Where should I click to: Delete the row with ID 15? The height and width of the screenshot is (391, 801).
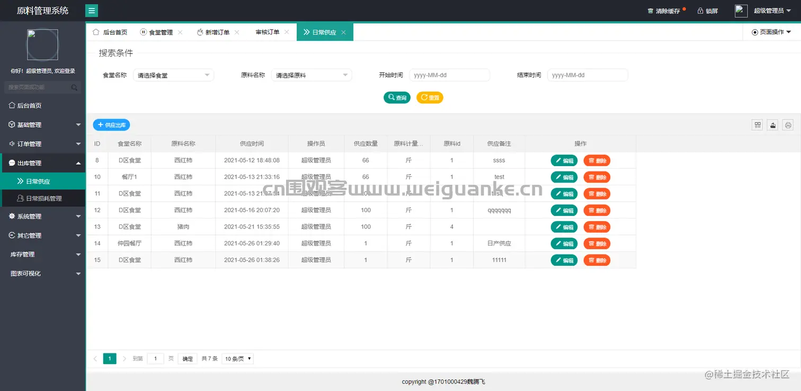click(597, 260)
